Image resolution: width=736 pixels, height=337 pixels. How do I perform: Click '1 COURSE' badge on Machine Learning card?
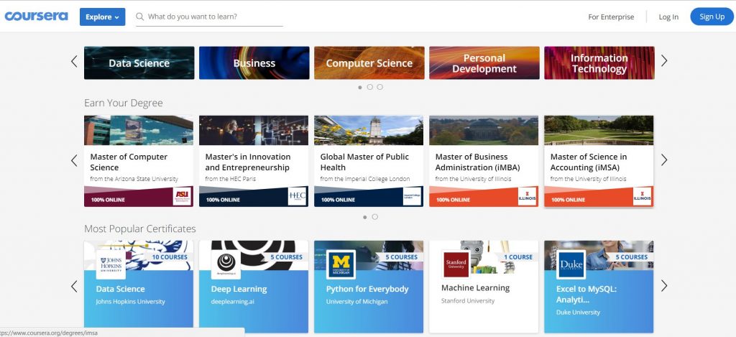click(518, 257)
